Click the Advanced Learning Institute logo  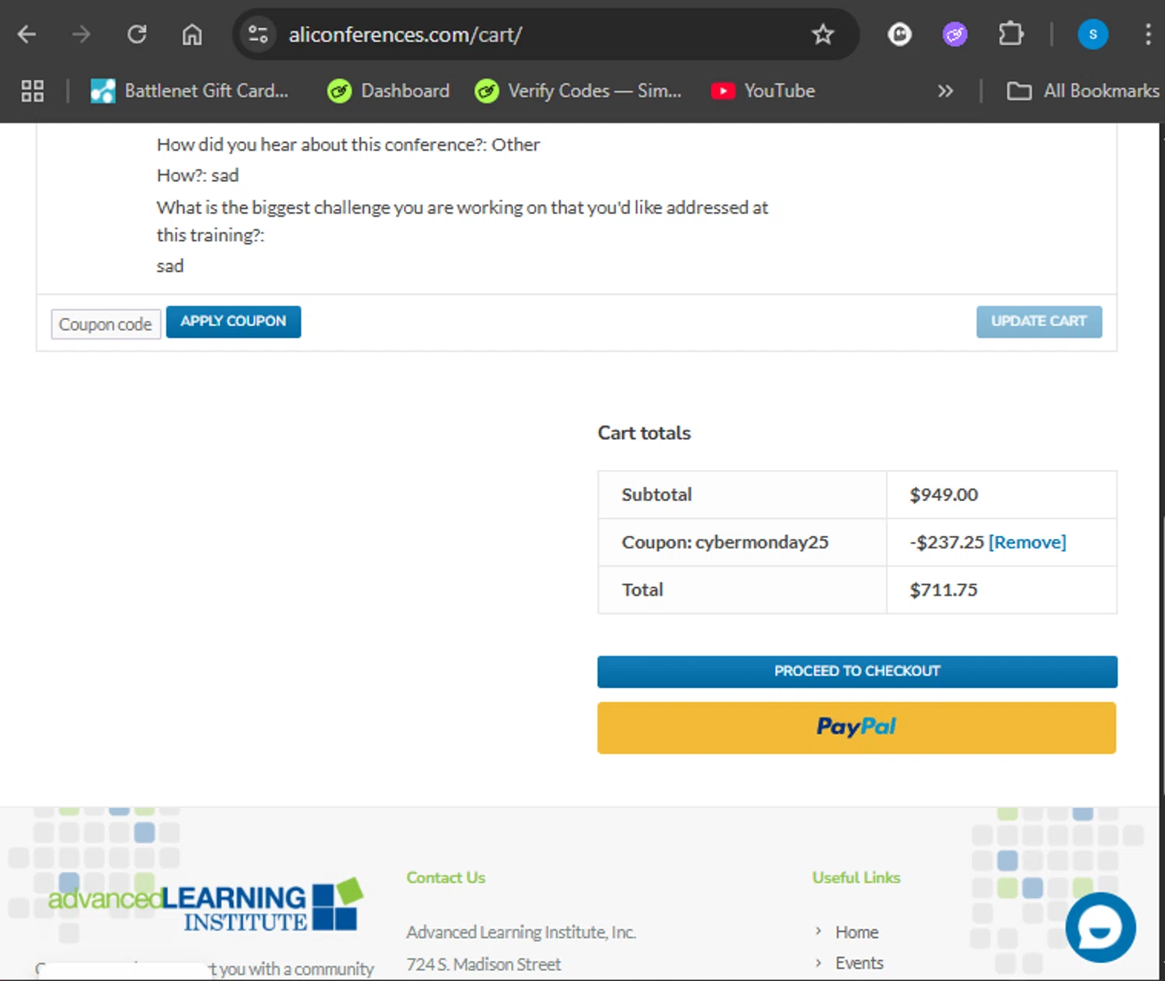click(x=205, y=905)
